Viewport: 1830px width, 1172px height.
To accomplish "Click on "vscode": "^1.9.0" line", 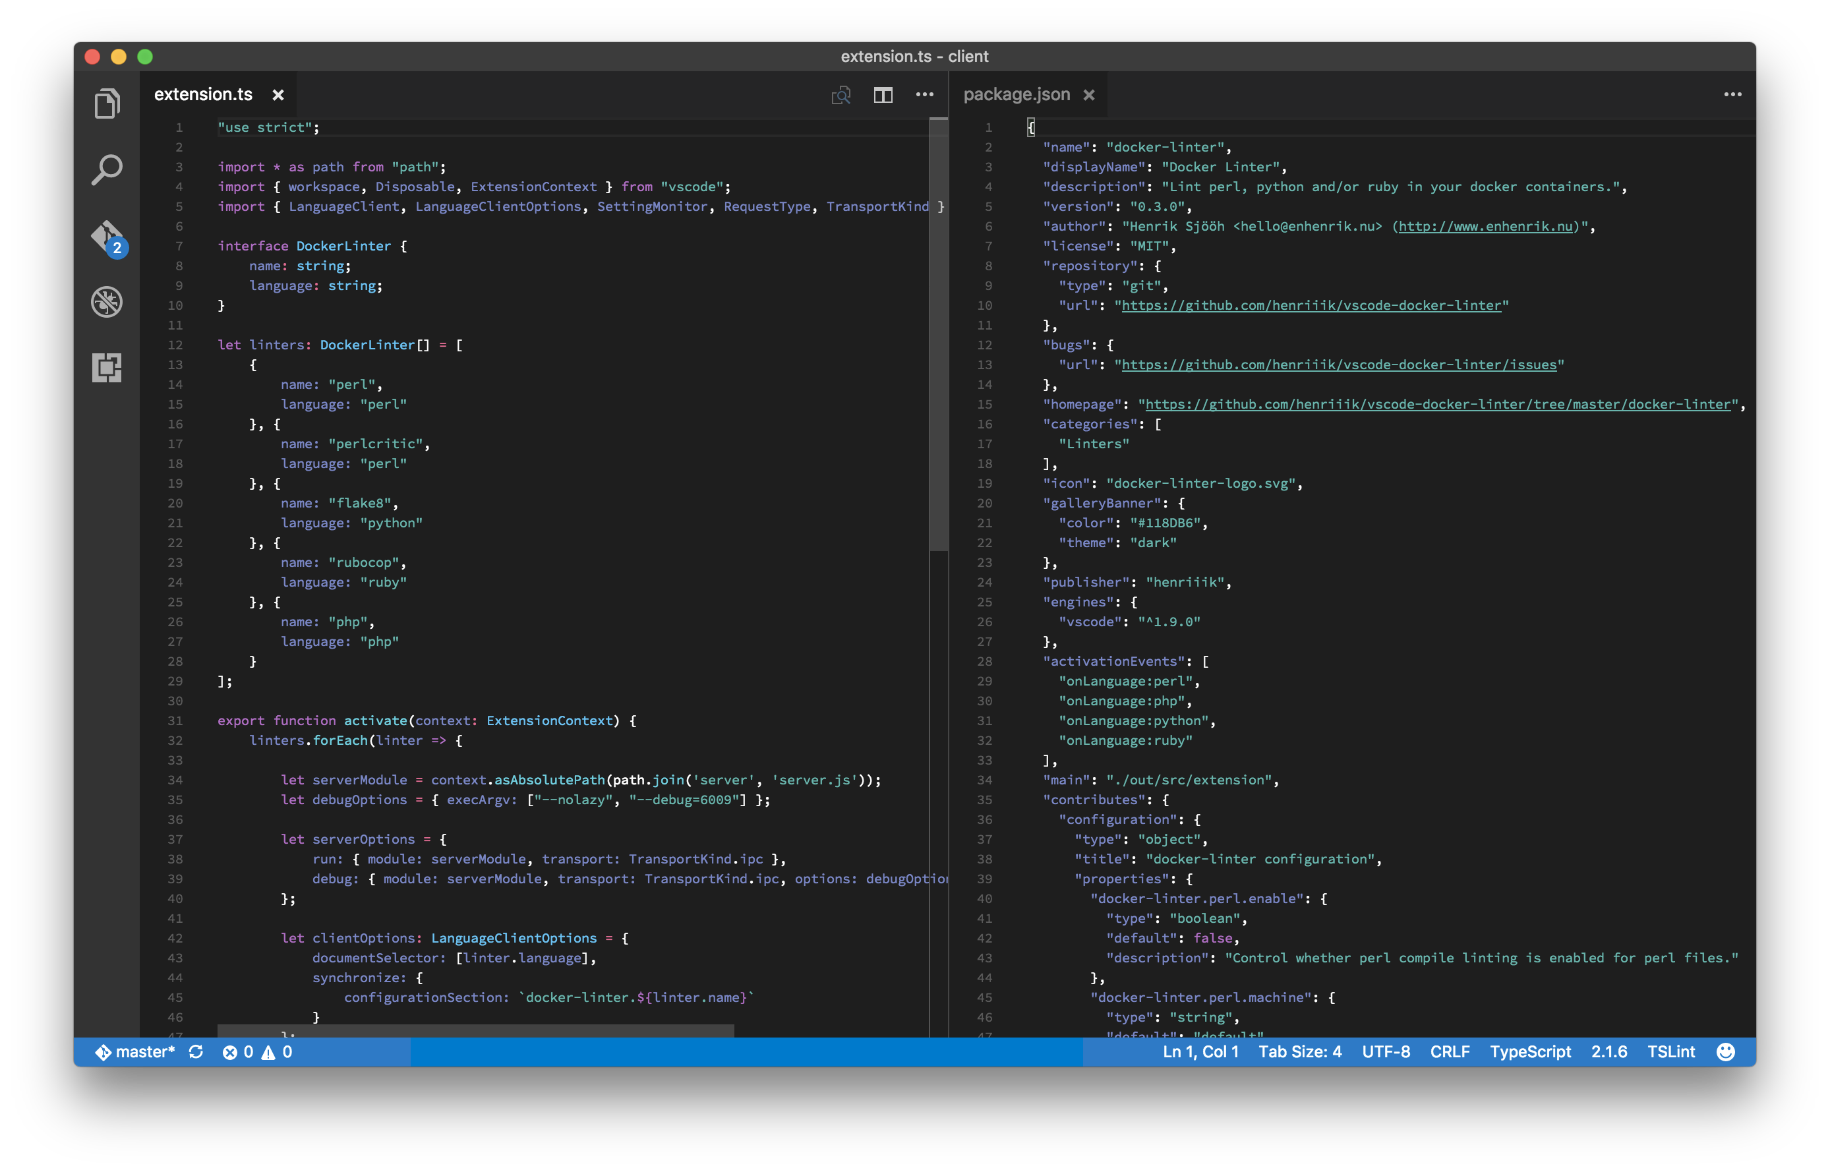I will point(1129,622).
